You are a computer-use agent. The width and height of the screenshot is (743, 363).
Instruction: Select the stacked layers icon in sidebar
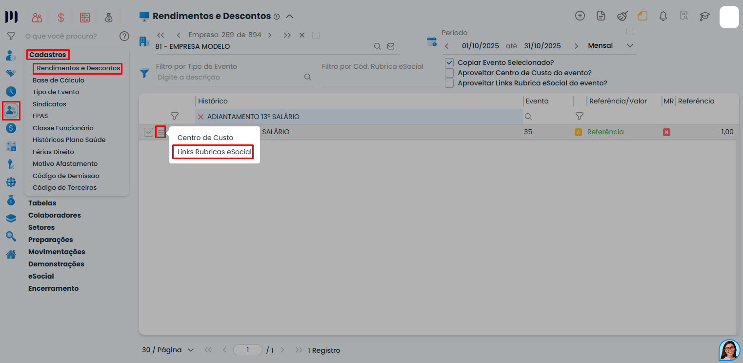11,218
